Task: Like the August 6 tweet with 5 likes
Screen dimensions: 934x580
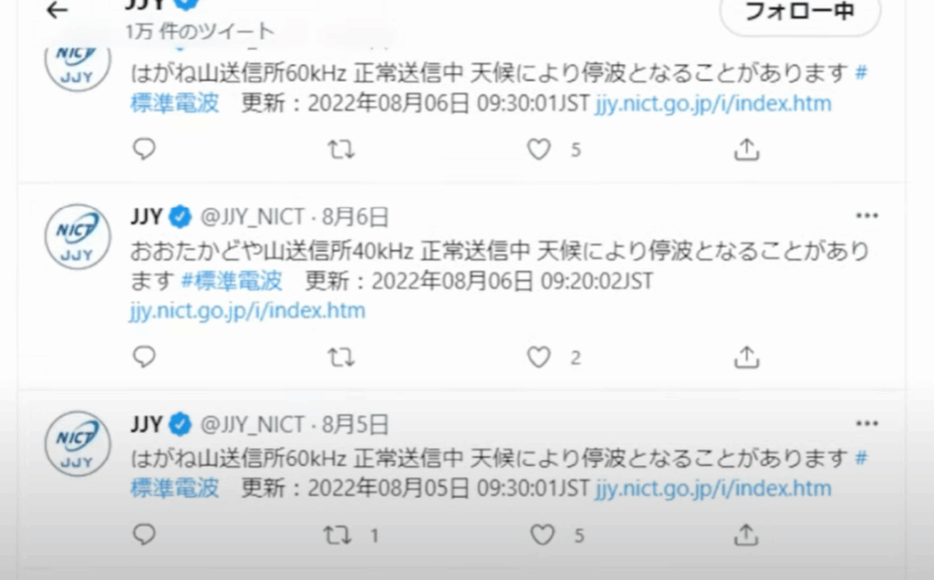Action: [538, 150]
